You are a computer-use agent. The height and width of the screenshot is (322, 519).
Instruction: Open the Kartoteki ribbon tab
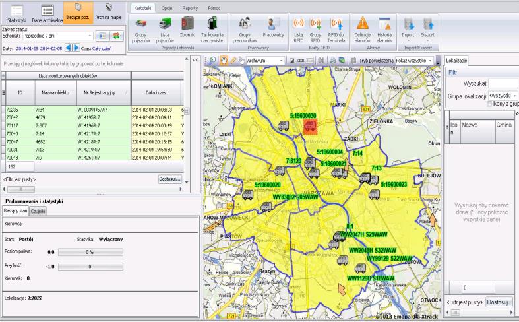click(x=142, y=8)
